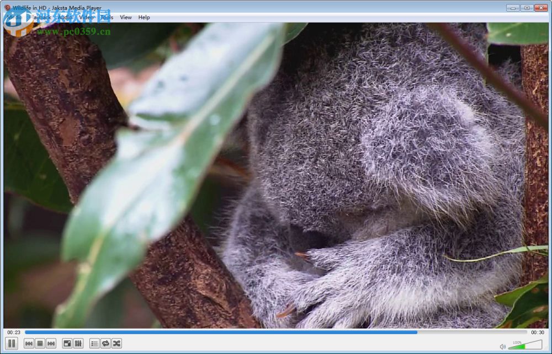Image resolution: width=552 pixels, height=354 pixels.
Task: Open the Playback menu
Action: [41, 17]
